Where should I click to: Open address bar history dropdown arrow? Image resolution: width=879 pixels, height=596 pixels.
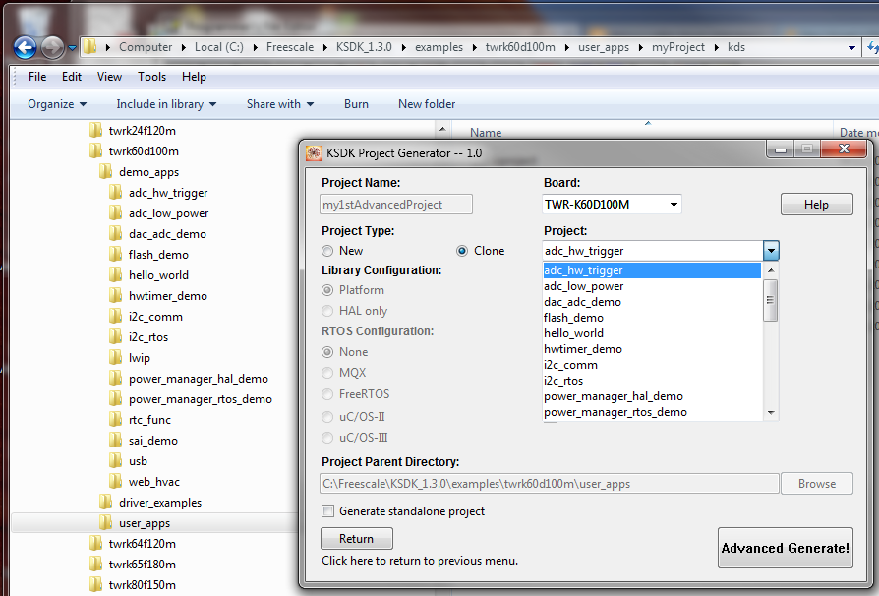pos(851,47)
